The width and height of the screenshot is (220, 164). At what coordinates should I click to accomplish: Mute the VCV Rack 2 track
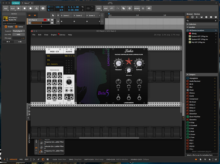click(x=52, y=20)
